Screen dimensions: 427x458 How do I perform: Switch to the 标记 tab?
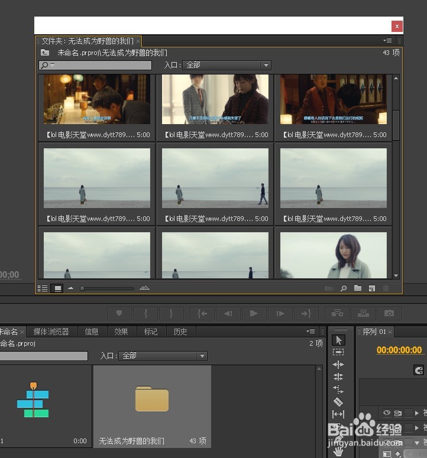[x=151, y=332]
